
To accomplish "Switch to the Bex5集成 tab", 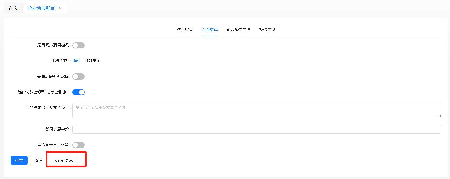I will (x=267, y=30).
